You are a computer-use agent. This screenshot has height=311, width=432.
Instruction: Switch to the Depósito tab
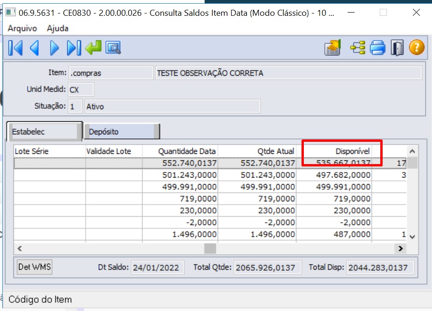tap(122, 132)
